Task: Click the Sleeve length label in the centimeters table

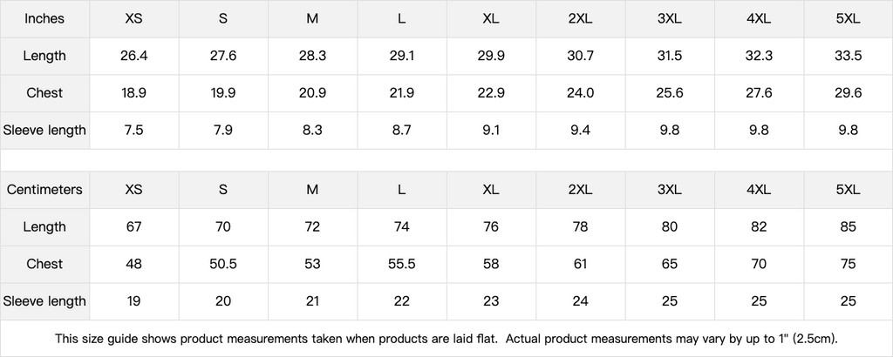Action: click(44, 301)
